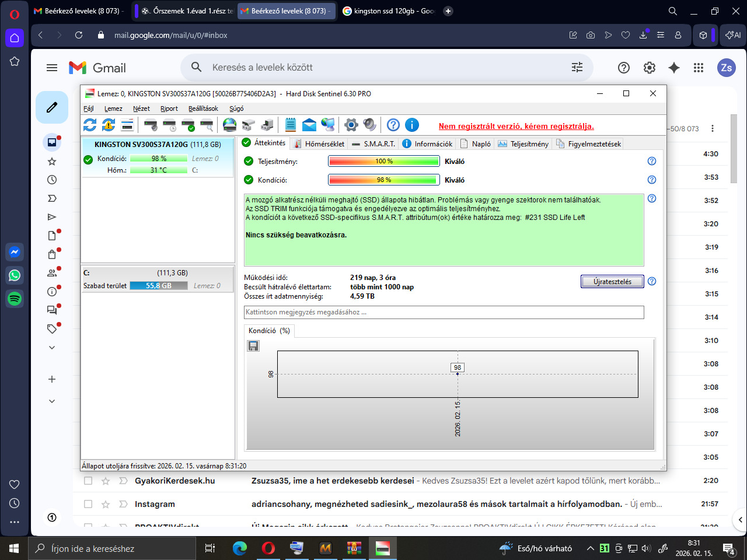
Task: Click the disk with green checkmark toolbar icon
Action: 188,125
